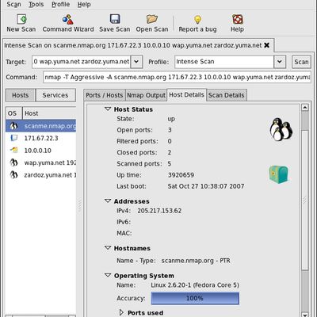Collapse the Host Status section
The width and height of the screenshot is (317, 317).
pos(108,109)
